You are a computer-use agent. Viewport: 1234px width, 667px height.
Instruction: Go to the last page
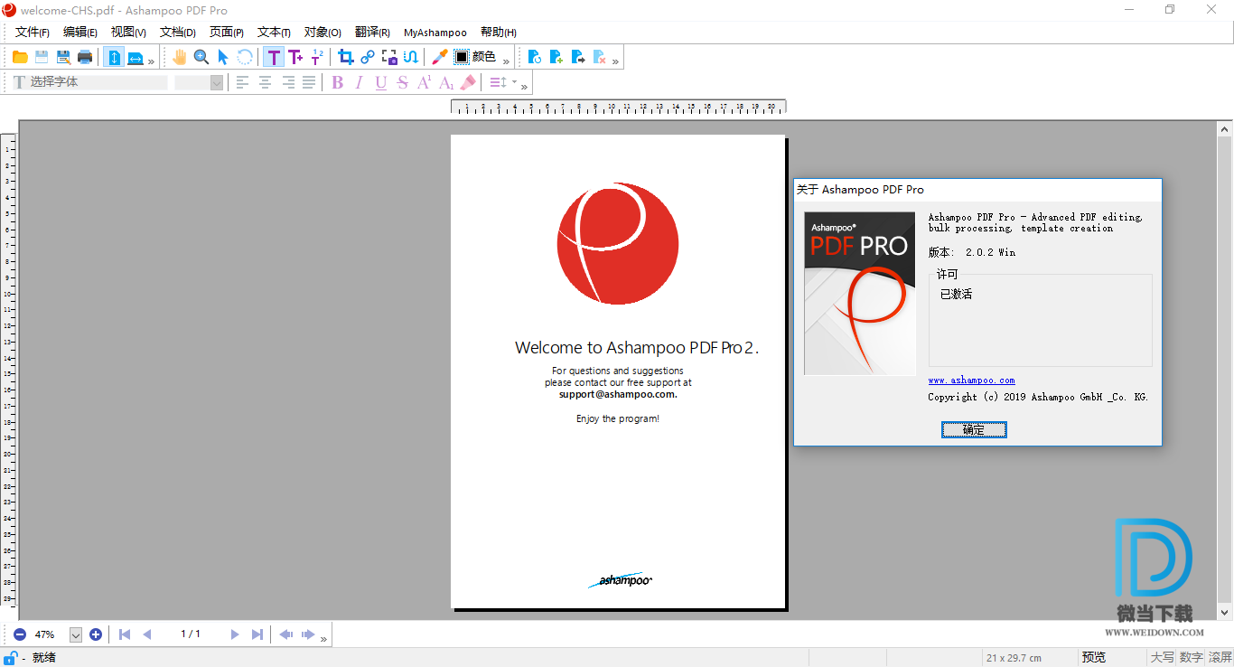coord(257,634)
